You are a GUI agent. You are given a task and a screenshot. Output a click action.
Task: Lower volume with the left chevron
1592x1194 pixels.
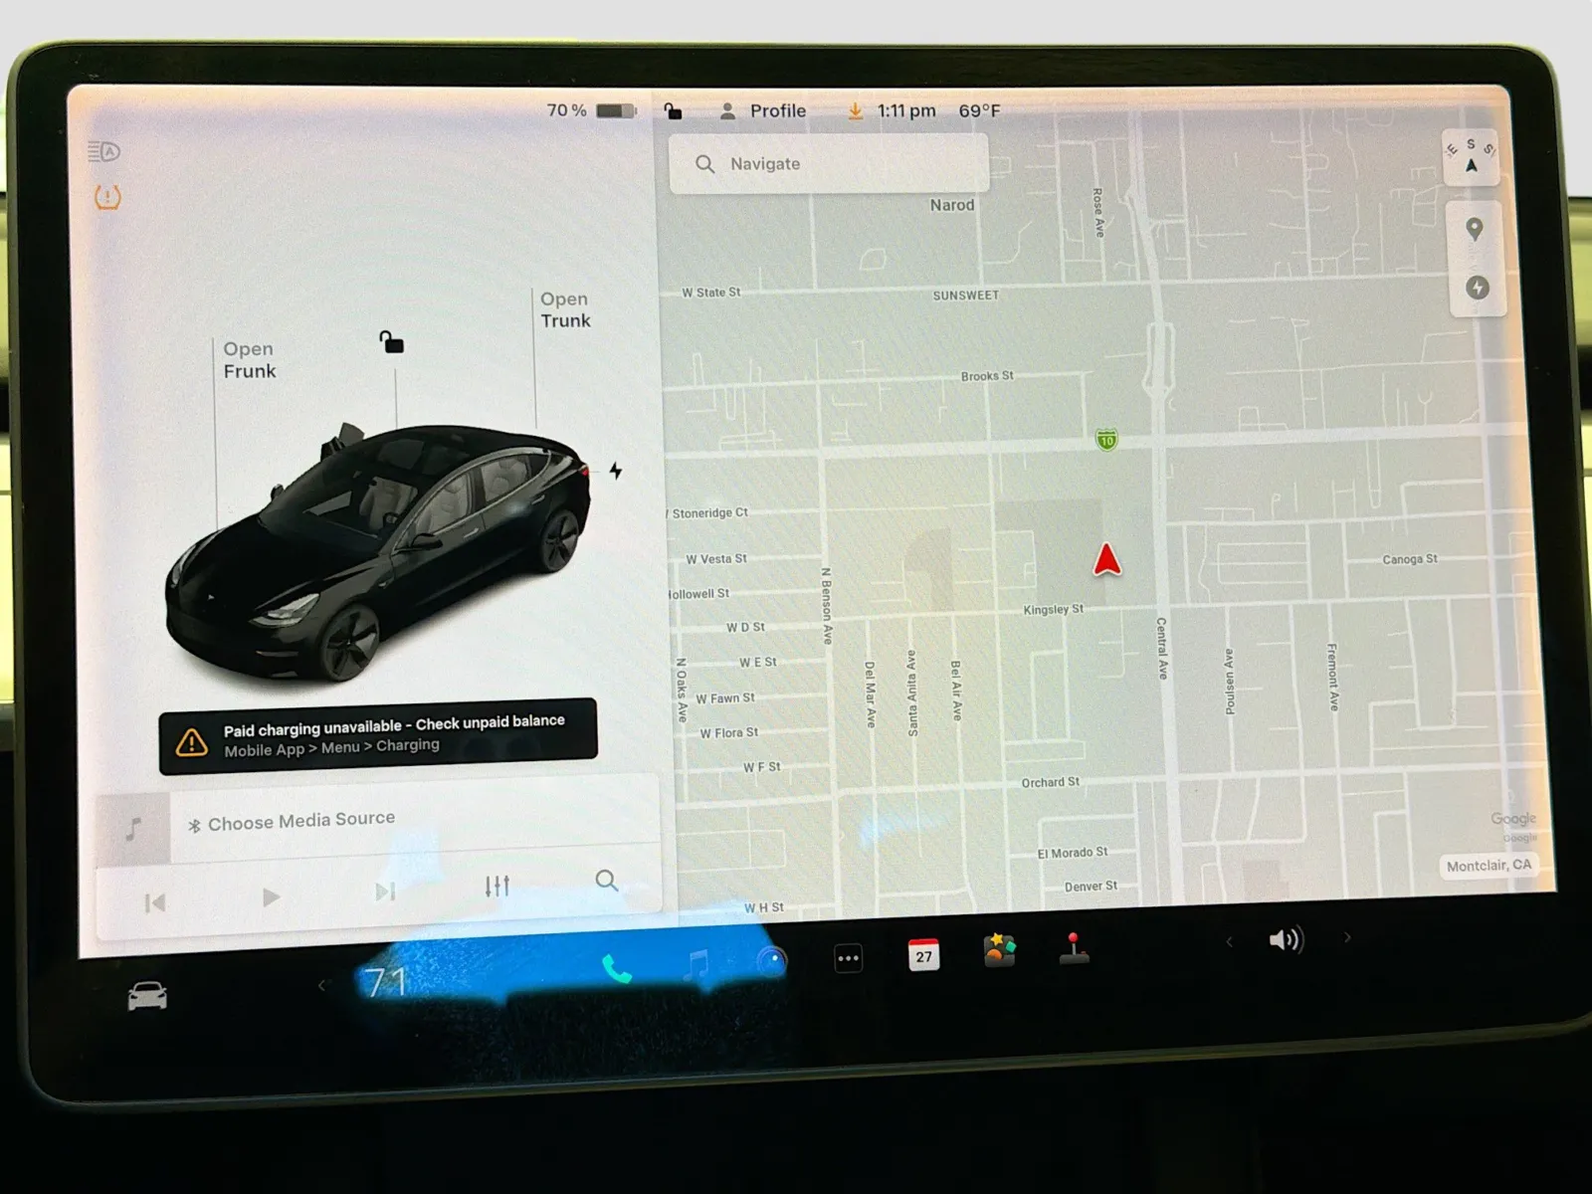pos(1230,941)
